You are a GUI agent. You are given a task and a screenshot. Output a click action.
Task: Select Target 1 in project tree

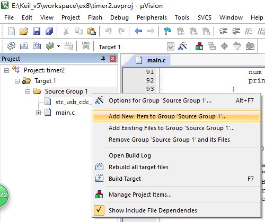click(45, 81)
